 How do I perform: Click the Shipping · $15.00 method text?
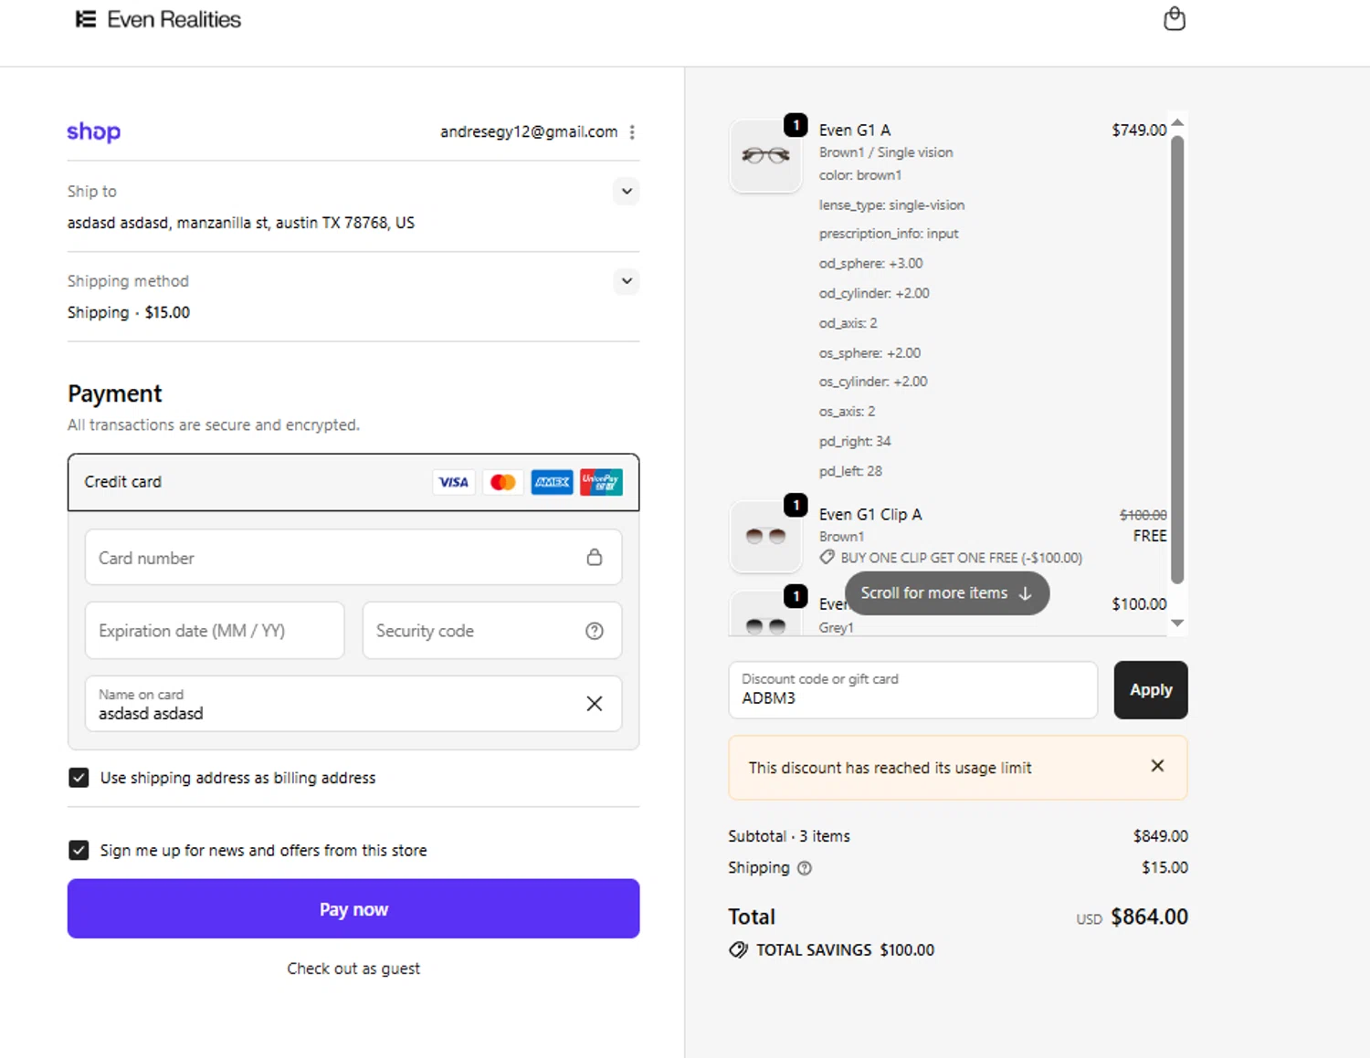(x=129, y=312)
